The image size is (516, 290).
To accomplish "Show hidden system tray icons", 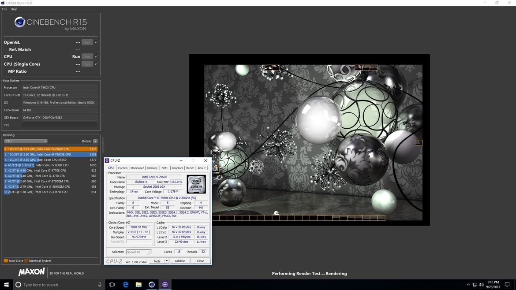I will (x=468, y=285).
